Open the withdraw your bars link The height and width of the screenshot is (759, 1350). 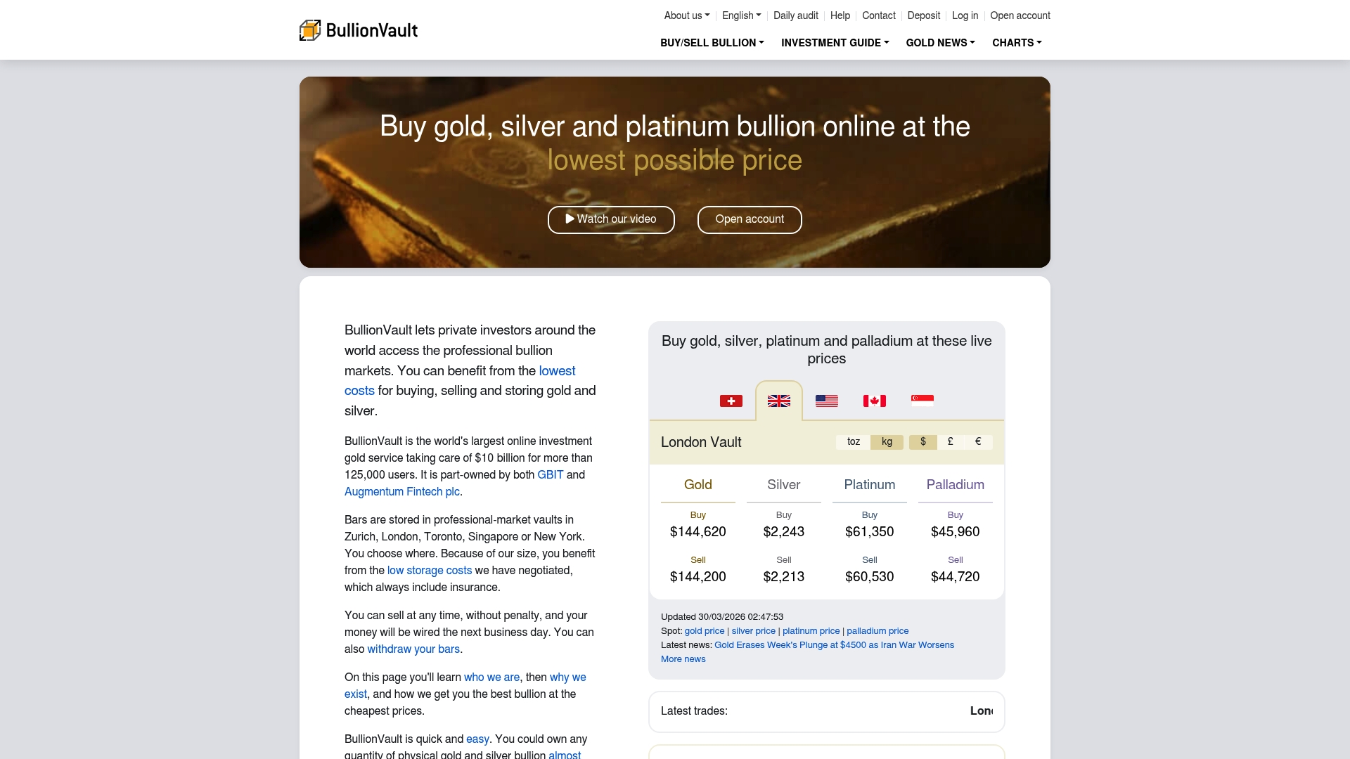tap(413, 649)
